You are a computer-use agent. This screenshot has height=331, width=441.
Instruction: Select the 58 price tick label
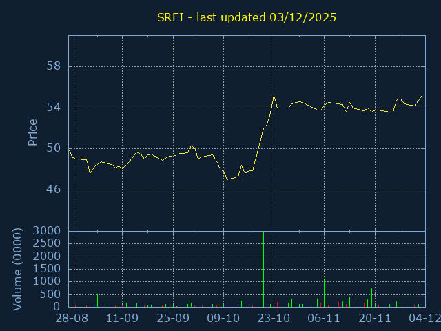click(x=54, y=66)
